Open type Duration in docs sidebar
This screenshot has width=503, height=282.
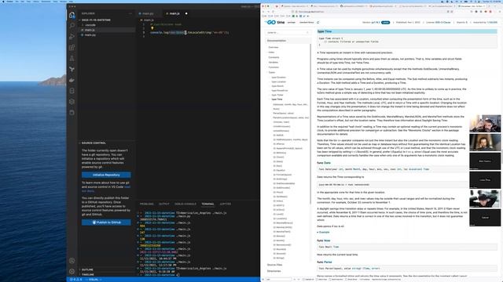(x=278, y=78)
